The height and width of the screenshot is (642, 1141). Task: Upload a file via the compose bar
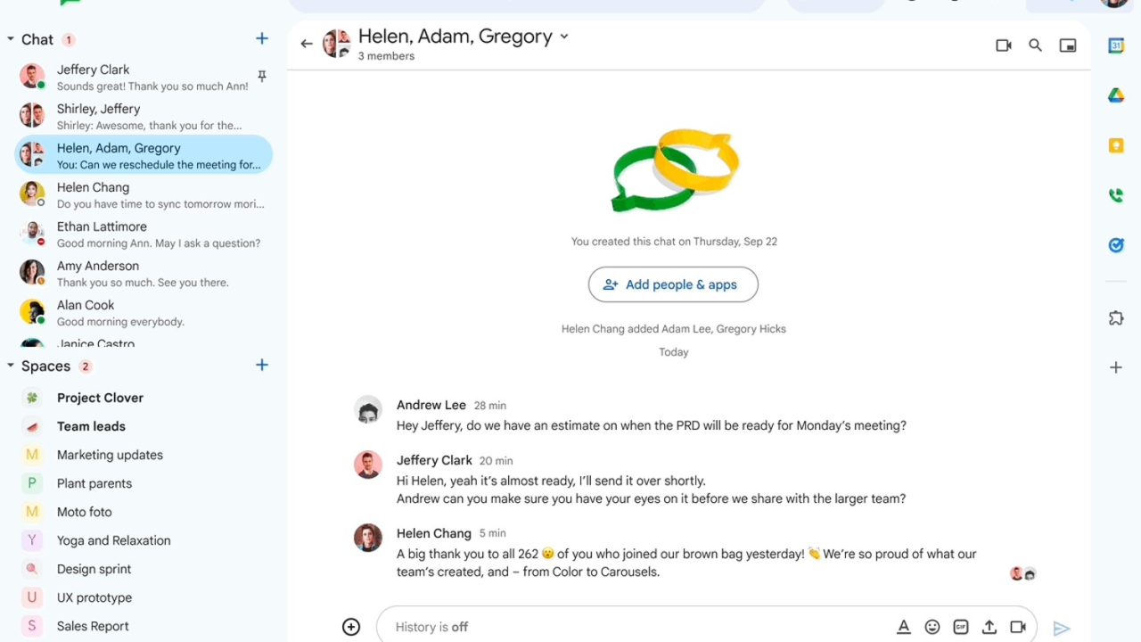[x=989, y=627]
